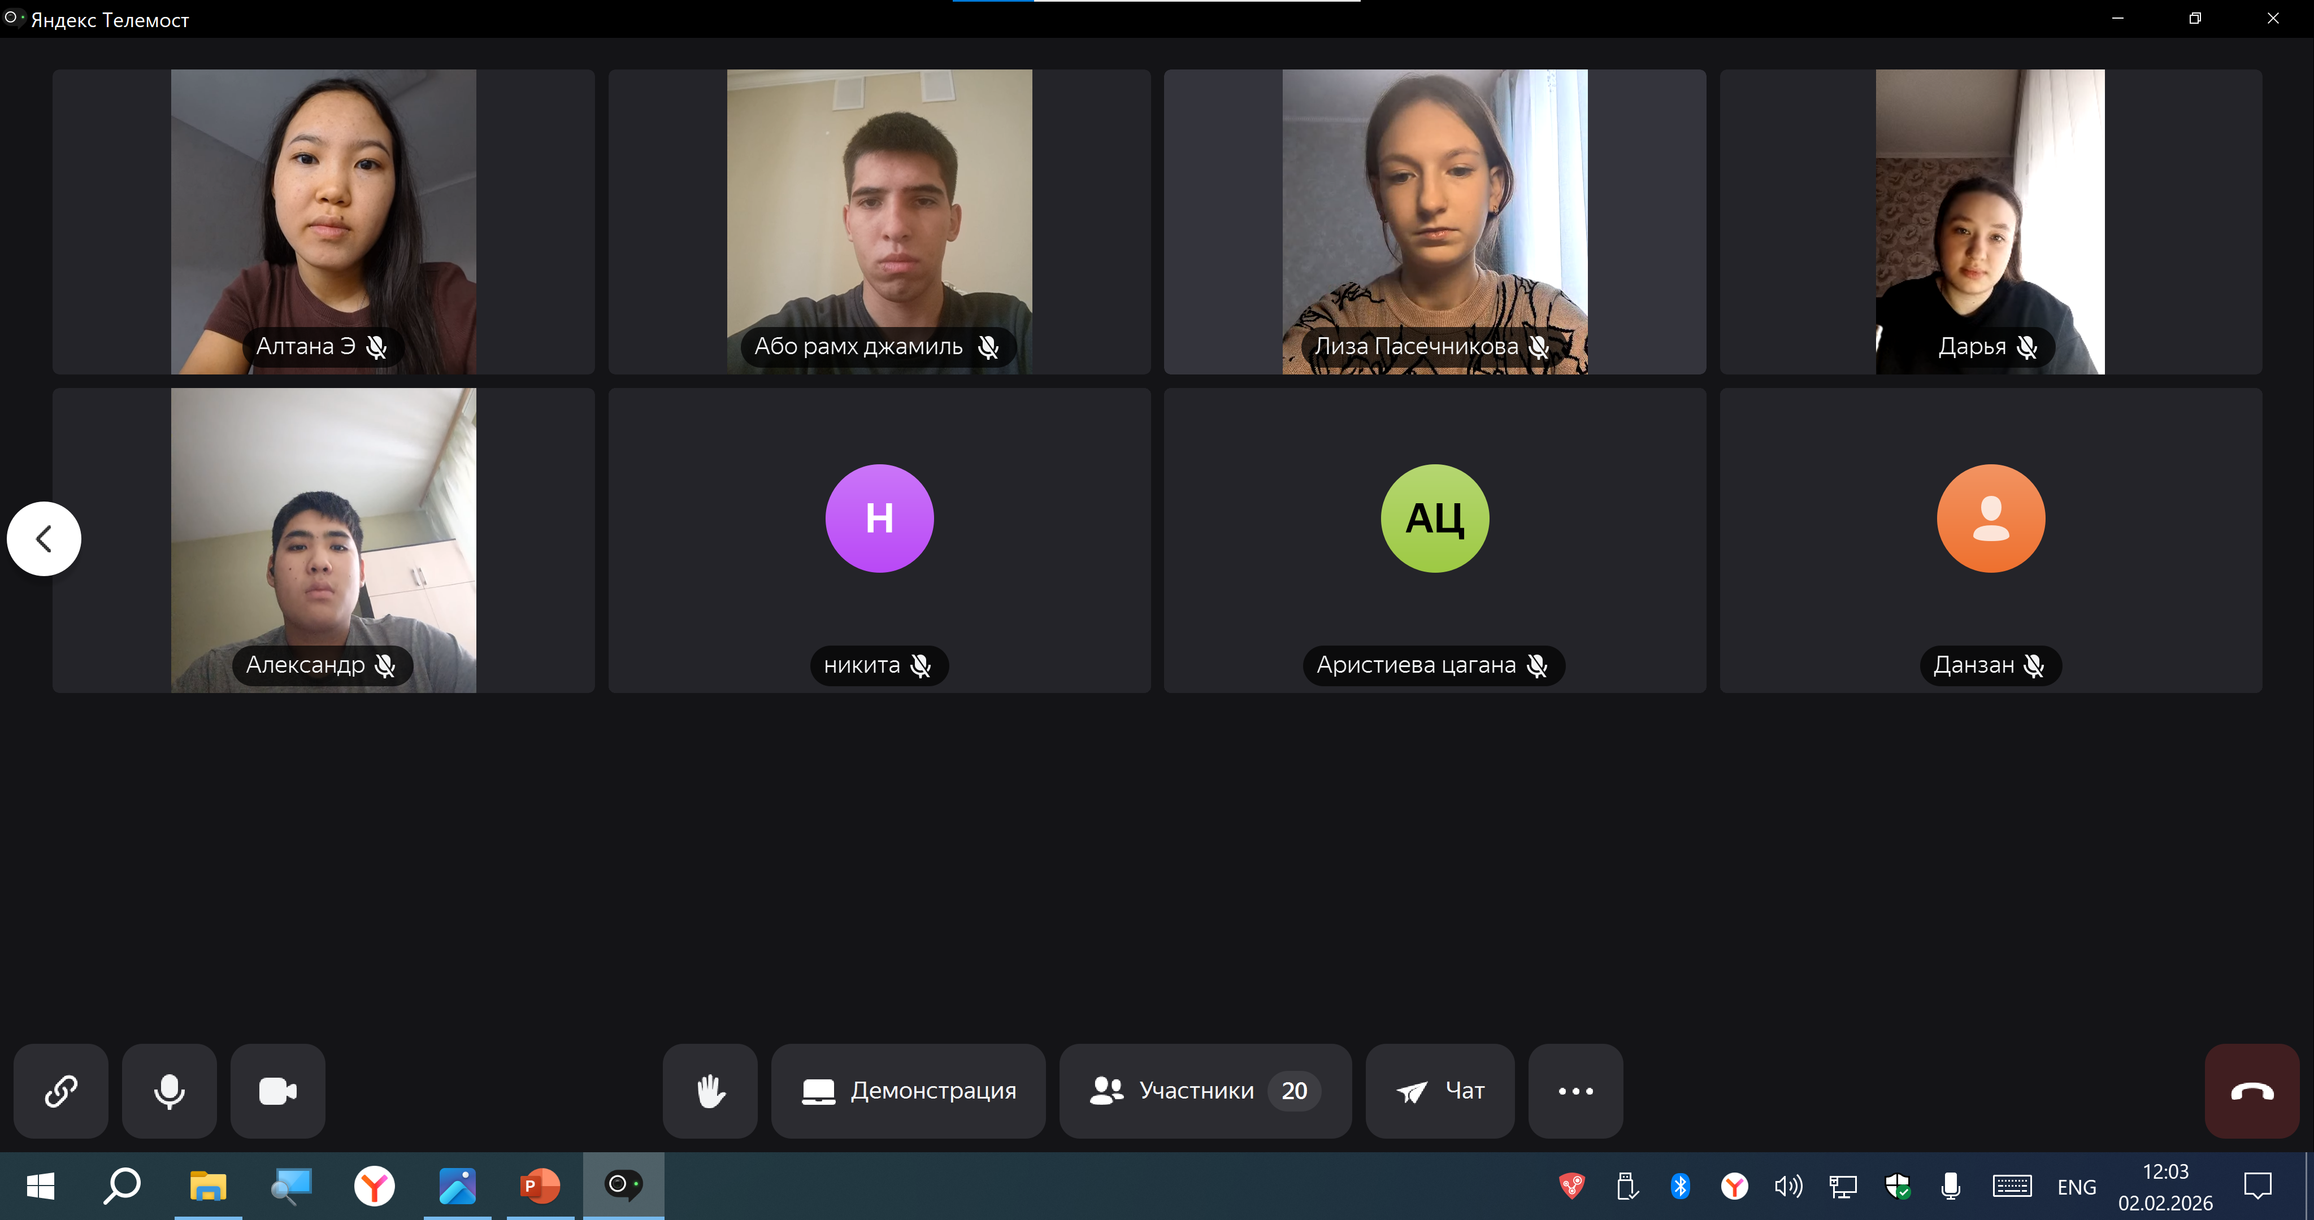Click Аристиева цагана green avatar

[x=1434, y=518]
